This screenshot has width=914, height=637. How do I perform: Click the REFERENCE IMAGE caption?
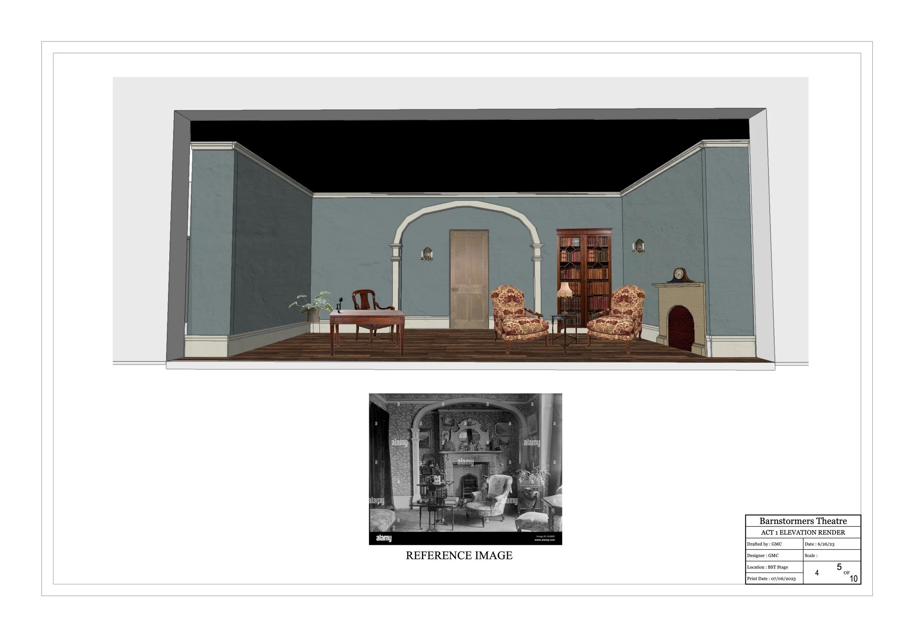point(459,555)
